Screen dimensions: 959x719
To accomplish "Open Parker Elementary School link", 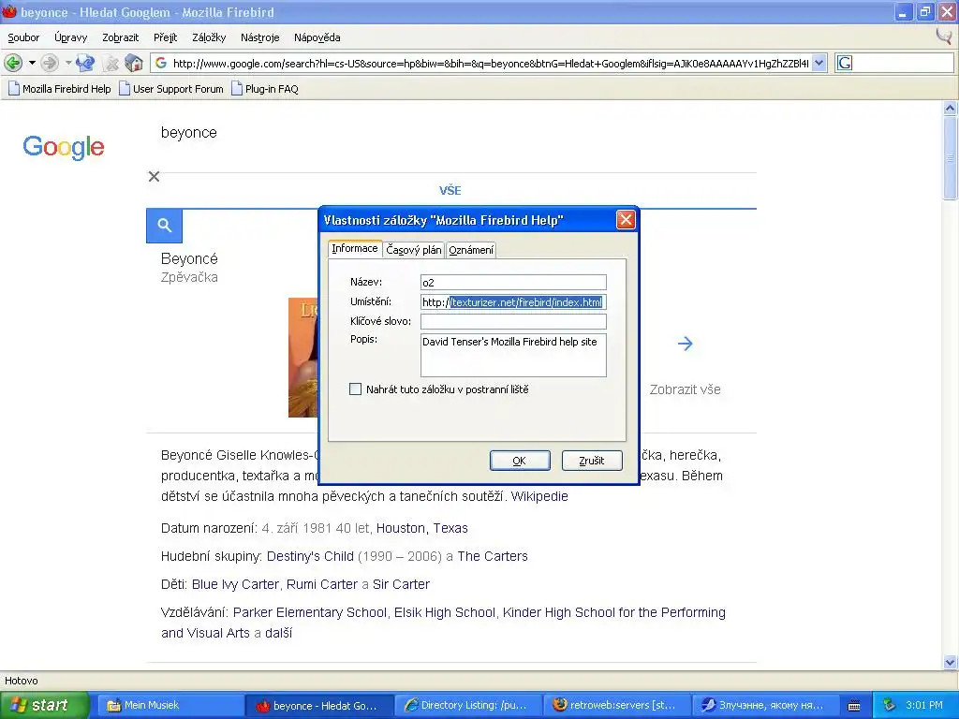I will point(309,612).
